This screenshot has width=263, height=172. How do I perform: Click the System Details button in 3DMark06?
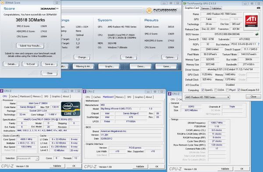129,57
